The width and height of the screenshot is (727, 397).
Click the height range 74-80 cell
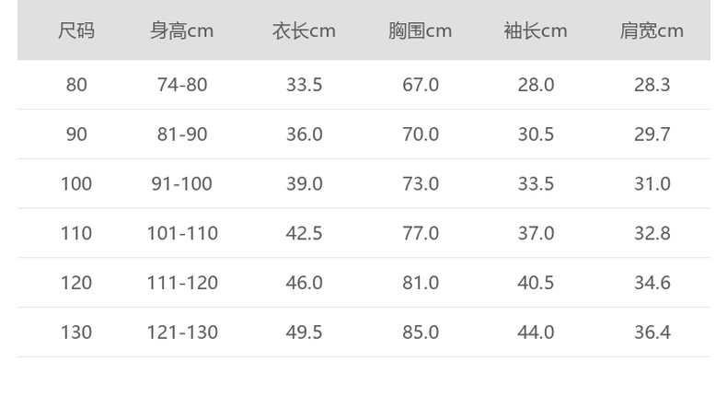coord(182,85)
